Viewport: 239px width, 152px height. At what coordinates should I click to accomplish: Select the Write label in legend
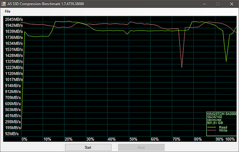(x=223, y=130)
